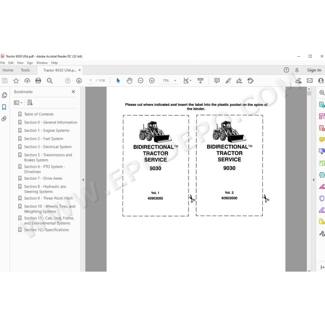325x325 pixels.
Task: Open Section 7 - Drive Axles bookmark
Action: (43, 178)
